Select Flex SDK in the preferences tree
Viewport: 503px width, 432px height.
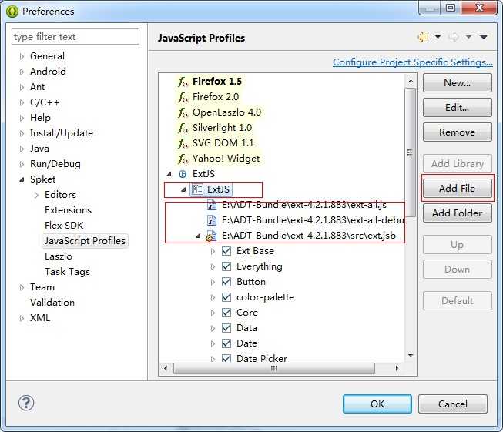pos(64,226)
